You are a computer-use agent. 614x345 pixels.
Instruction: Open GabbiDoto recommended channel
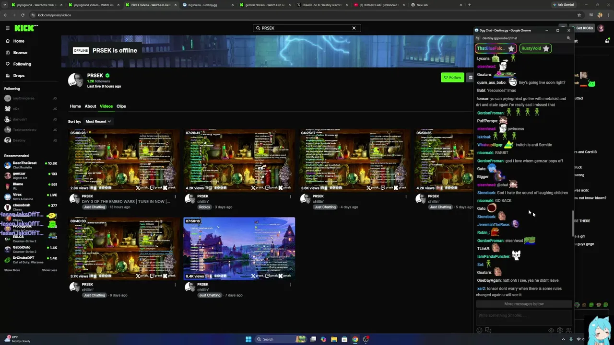[30, 249]
